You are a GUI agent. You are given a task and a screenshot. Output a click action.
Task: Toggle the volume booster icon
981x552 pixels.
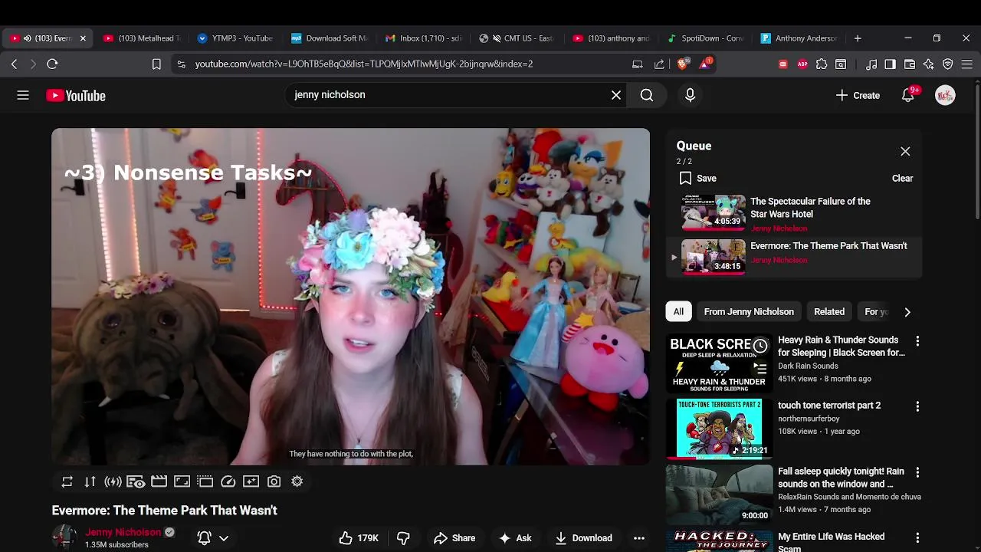(x=113, y=481)
